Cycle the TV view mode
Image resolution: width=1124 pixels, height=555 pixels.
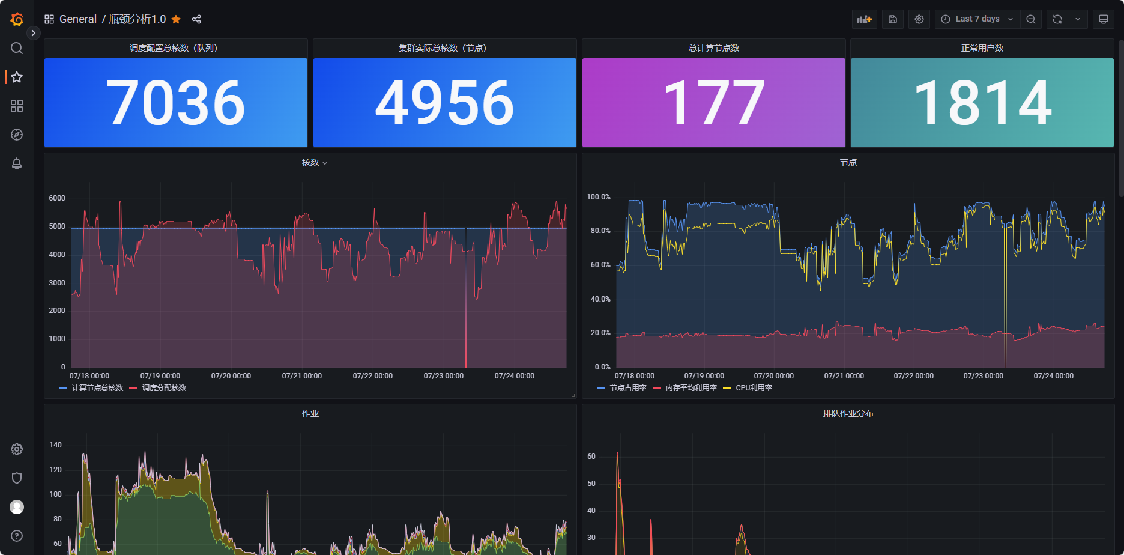[1104, 19]
